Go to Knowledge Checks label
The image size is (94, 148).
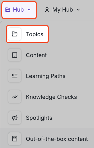coord(51,97)
